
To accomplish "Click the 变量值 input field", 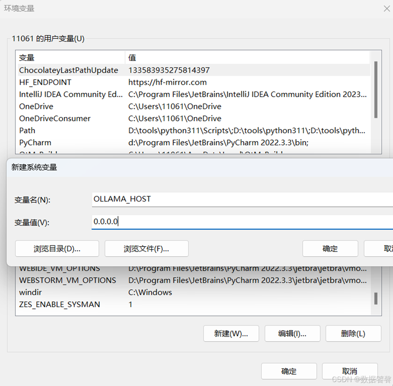I will click(x=242, y=222).
